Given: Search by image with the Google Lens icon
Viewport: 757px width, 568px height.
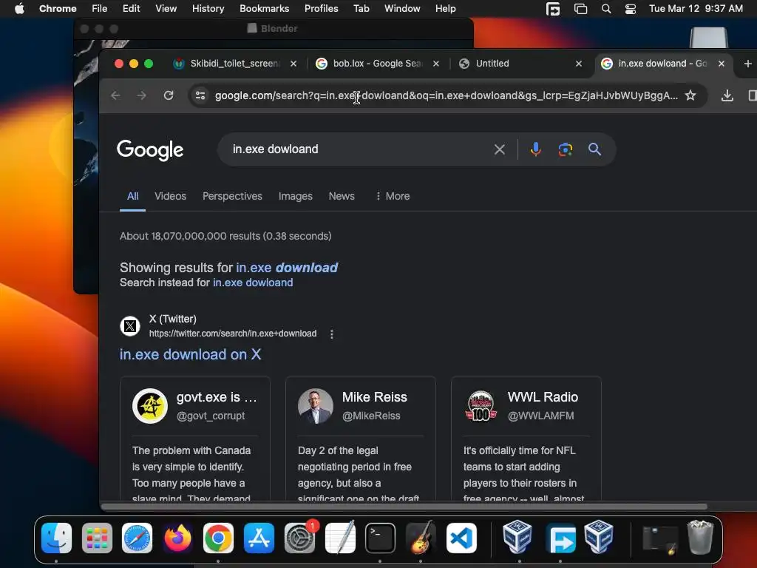Looking at the screenshot, I should coord(566,149).
